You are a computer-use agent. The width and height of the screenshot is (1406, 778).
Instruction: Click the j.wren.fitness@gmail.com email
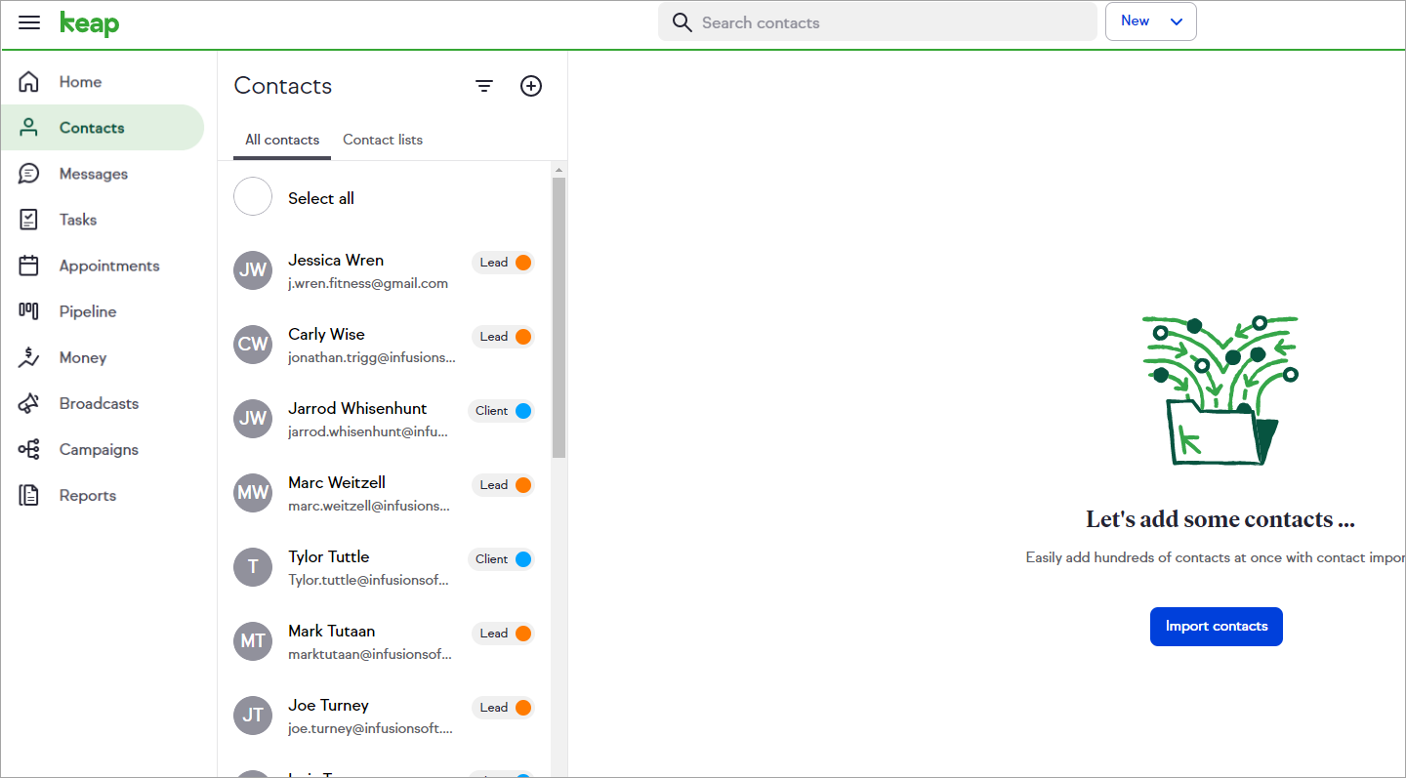[x=368, y=284]
